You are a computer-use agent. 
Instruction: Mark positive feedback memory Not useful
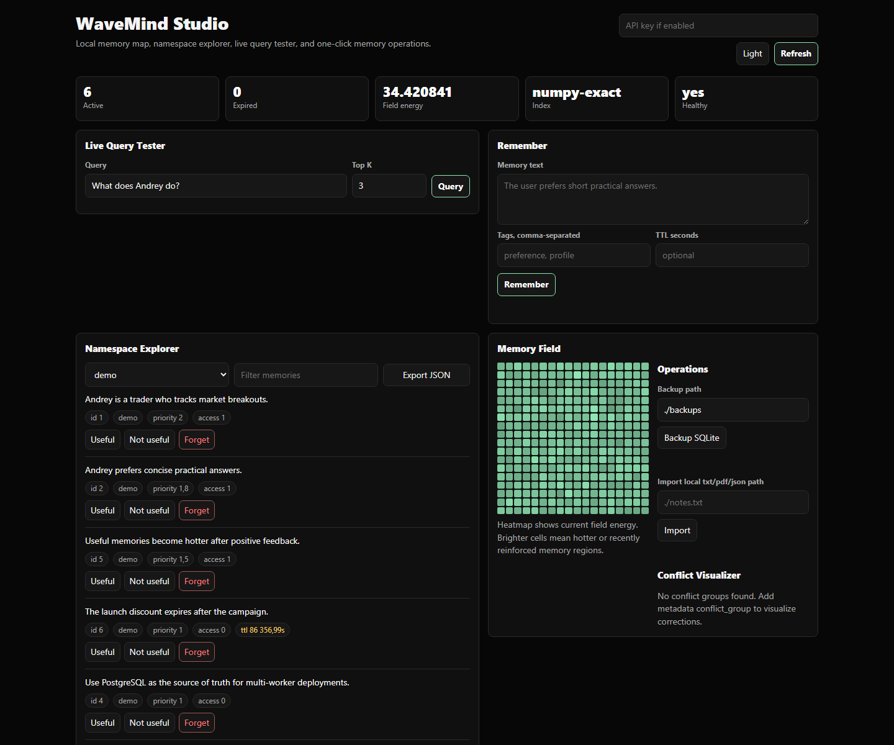coord(149,581)
